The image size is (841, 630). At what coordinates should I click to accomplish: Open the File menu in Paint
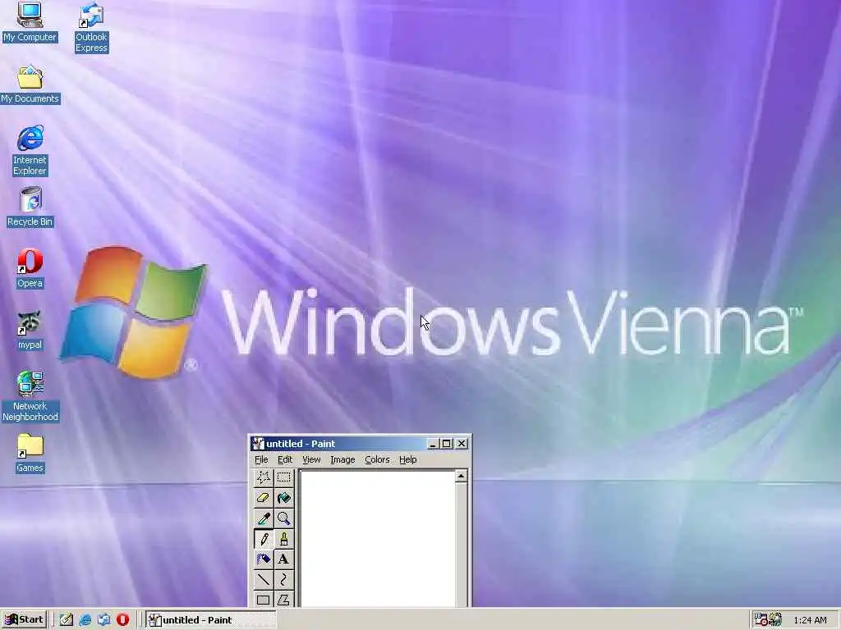pos(261,459)
